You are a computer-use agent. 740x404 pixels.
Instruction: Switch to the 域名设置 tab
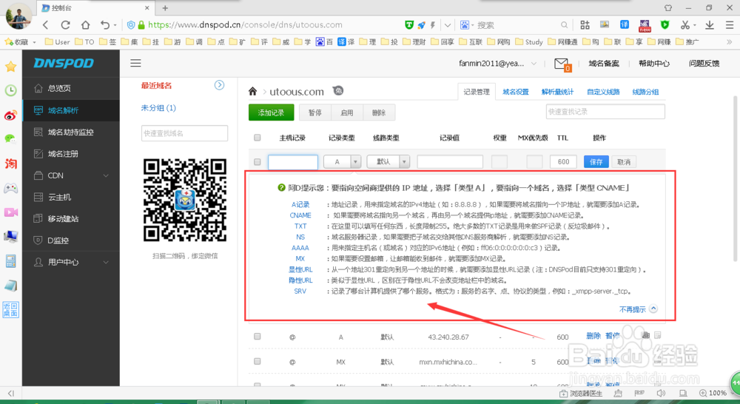[x=516, y=92]
